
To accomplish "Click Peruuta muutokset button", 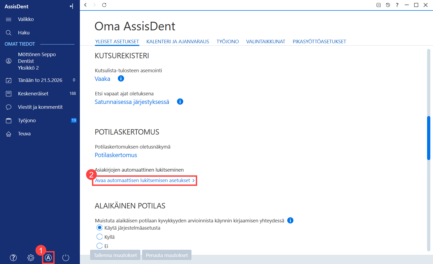I will (x=167, y=255).
